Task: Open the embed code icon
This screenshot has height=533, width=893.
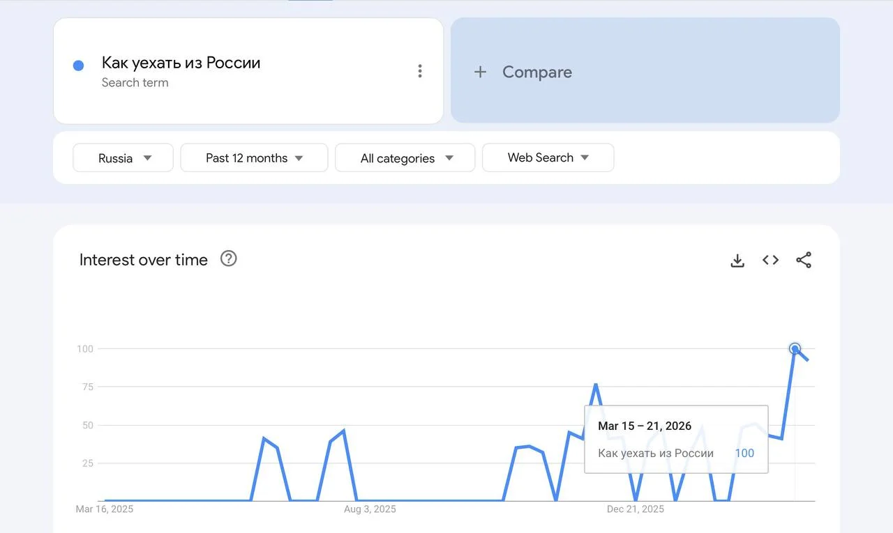Action: [x=770, y=260]
